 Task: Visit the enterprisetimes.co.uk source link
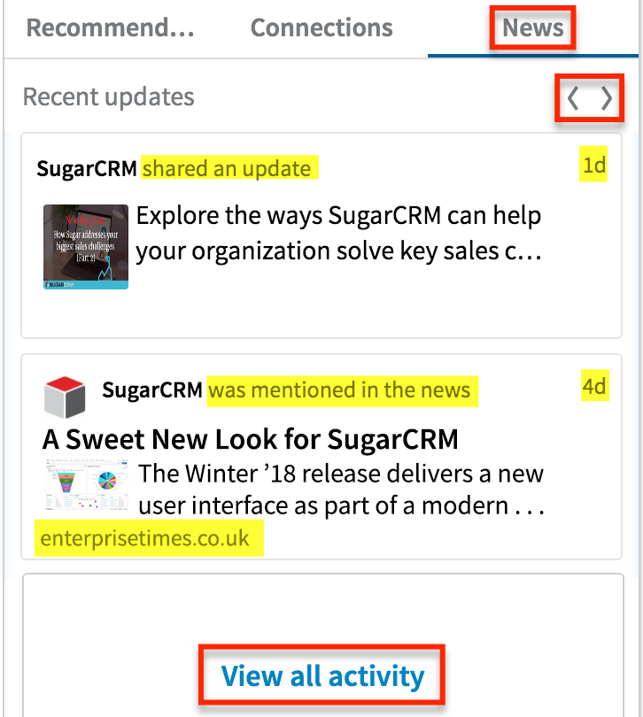coord(145,537)
